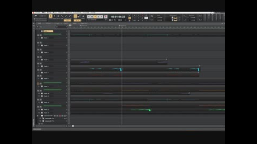Image resolution: width=257 pixels, height=144 pixels.
Task: Click the timecode display 00:01:04:22
Action: click(x=118, y=17)
